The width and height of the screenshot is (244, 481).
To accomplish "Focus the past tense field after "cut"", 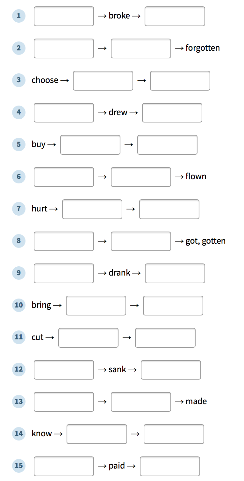I will pyautogui.click(x=88, y=338).
